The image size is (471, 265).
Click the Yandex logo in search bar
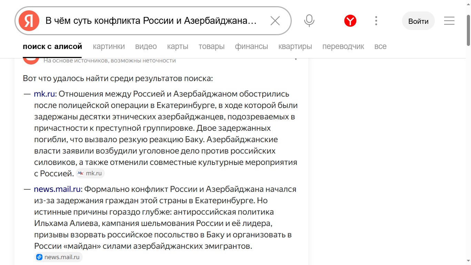tap(29, 21)
